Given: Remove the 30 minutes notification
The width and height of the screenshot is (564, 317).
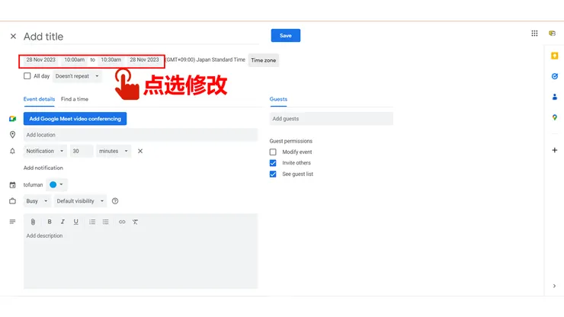Looking at the screenshot, I should (x=140, y=151).
